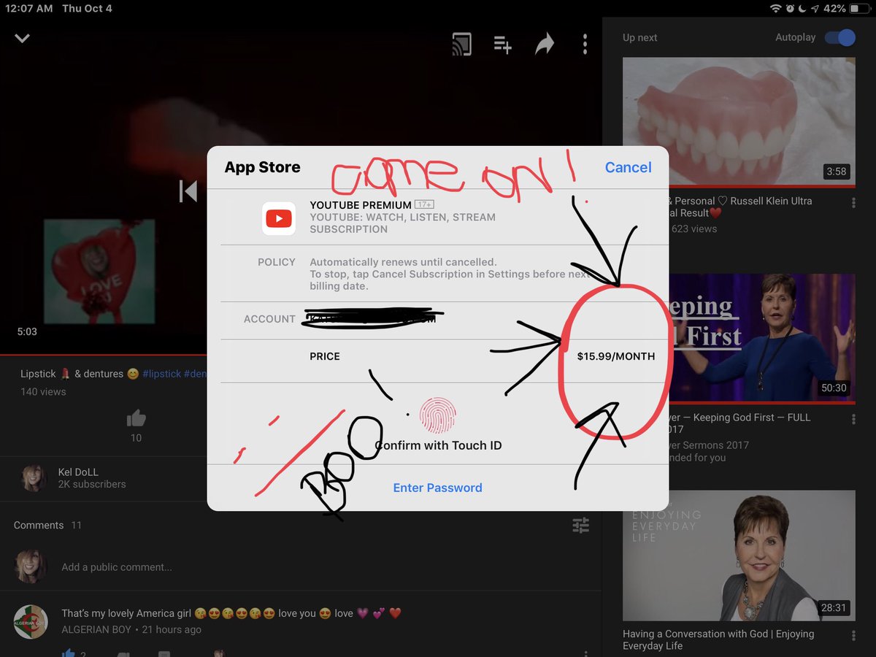This screenshot has height=657, width=876.
Task: Tap the thumbs up like icon
Action: click(x=136, y=418)
